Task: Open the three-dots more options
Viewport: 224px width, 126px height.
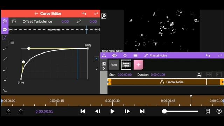Action: point(219,75)
